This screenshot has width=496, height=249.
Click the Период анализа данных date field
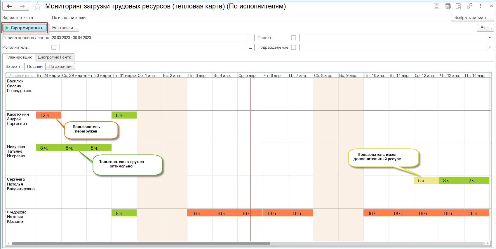coord(149,38)
